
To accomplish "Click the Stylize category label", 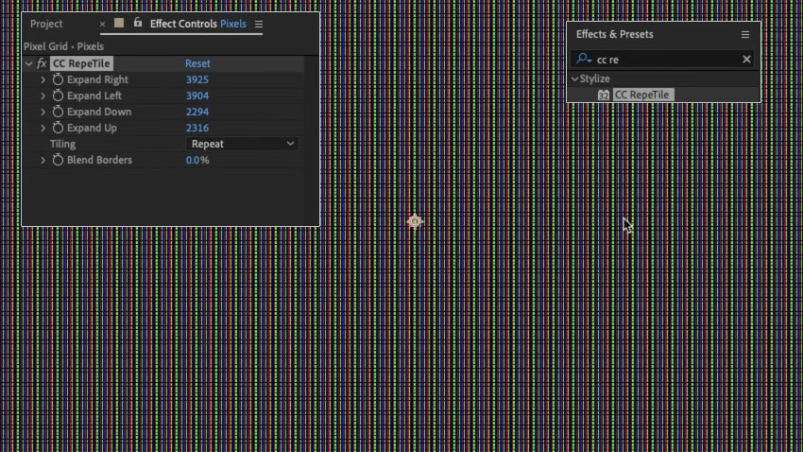I will click(594, 78).
